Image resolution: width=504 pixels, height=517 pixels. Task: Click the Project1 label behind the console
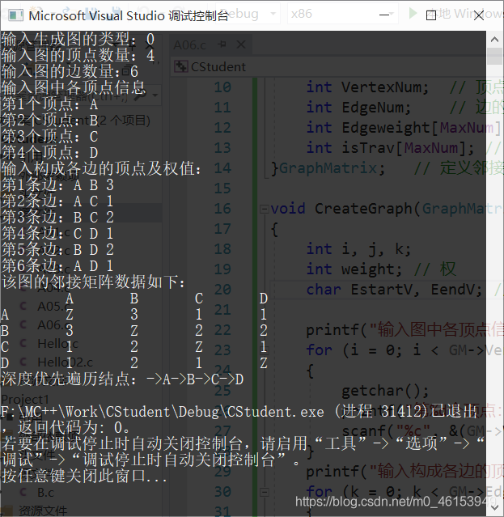pyautogui.click(x=25, y=400)
